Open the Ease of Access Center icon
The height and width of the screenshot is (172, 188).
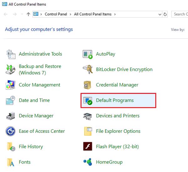point(10,131)
